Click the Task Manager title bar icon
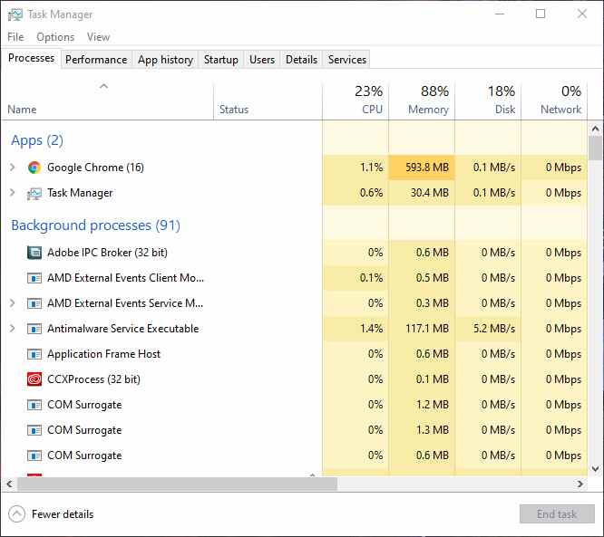 pos(15,14)
